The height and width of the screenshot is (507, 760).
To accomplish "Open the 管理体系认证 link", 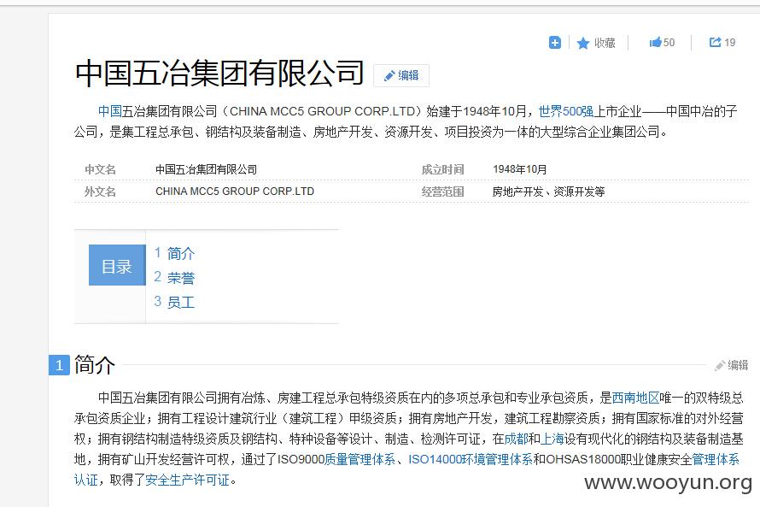I will click(716, 459).
